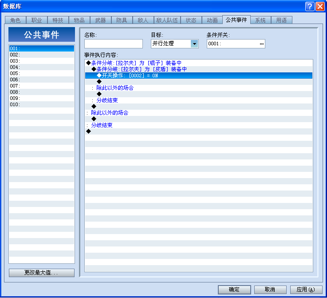Viewport: 327px width, 298px height.
Task: Switch to the 物品 tab
Action: tap(79, 20)
